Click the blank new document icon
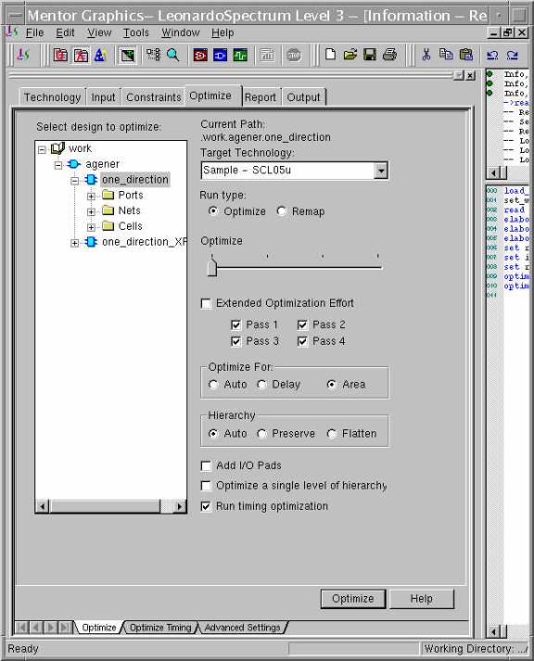 pyautogui.click(x=330, y=56)
